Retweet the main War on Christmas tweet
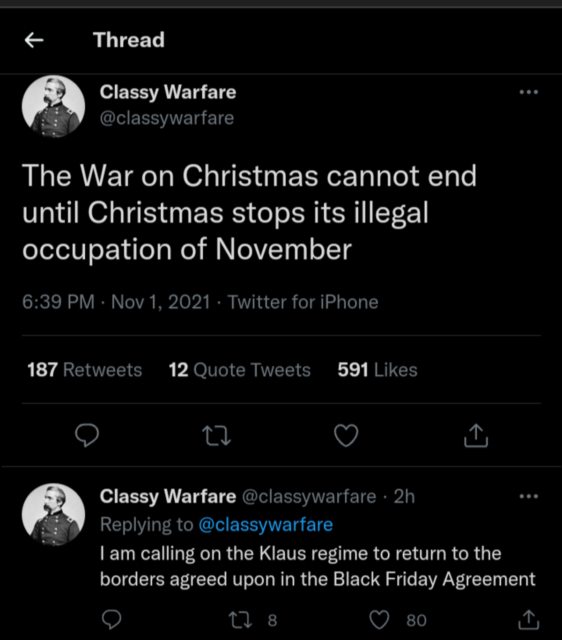 pos(216,435)
